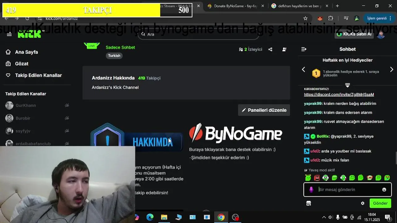Click KICKs Satın Al button

354,34
